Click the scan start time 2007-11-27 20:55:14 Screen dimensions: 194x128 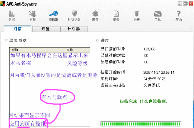(159, 73)
